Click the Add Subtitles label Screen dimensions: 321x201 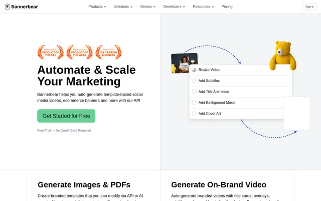[209, 81]
